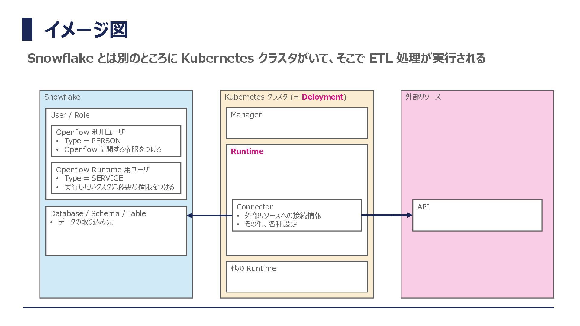Image resolution: width=580 pixels, height=326 pixels.
Task: Select the Connector box
Action: [x=297, y=215]
